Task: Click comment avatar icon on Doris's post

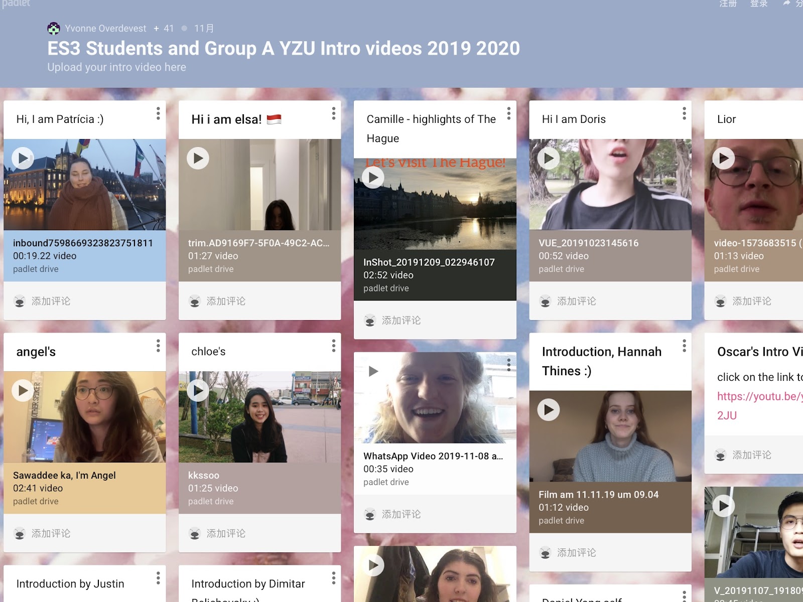Action: tap(545, 301)
